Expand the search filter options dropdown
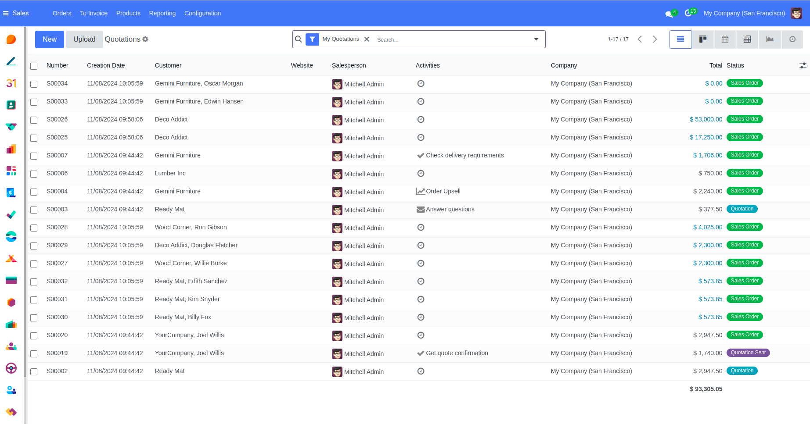The width and height of the screenshot is (810, 424). pyautogui.click(x=536, y=39)
